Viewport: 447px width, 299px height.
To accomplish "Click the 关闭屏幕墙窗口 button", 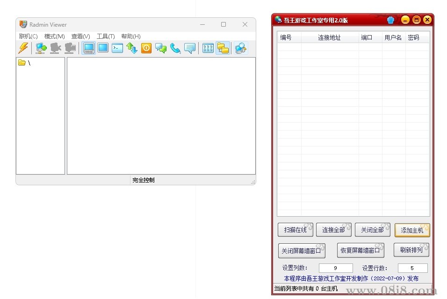I will [x=302, y=251].
